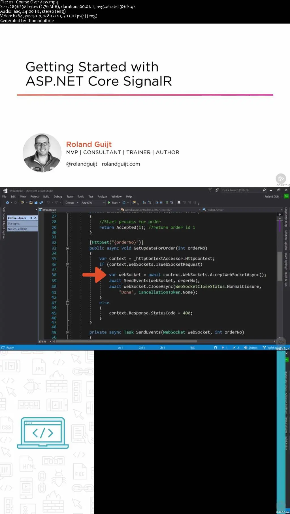Switch to the NuGet...edBrain tab
Screen dimensions: 290x514
tap(22, 229)
